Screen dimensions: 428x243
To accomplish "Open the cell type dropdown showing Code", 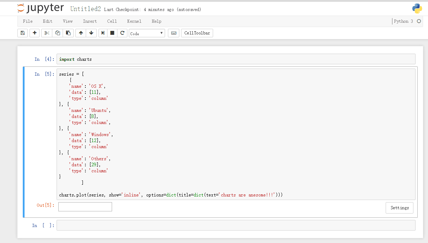I will click(147, 33).
